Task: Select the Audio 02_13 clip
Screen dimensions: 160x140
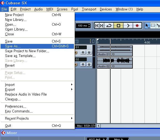Action: point(115,63)
